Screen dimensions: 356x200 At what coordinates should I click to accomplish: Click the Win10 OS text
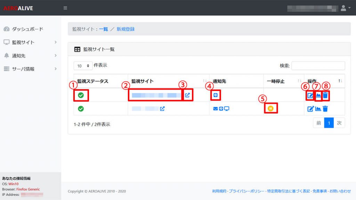pos(14,184)
